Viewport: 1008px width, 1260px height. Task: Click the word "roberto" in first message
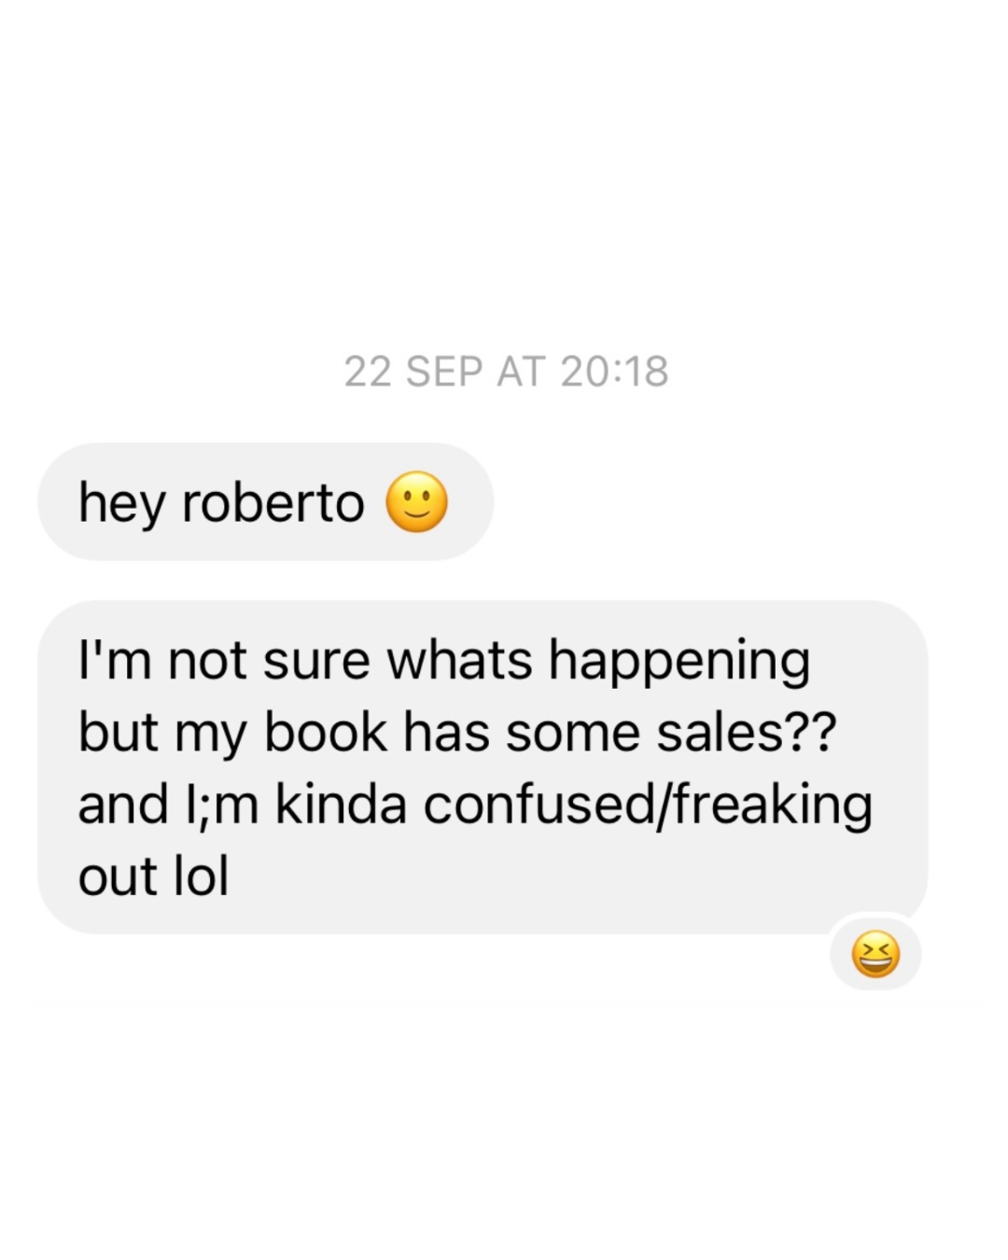pyautogui.click(x=273, y=503)
